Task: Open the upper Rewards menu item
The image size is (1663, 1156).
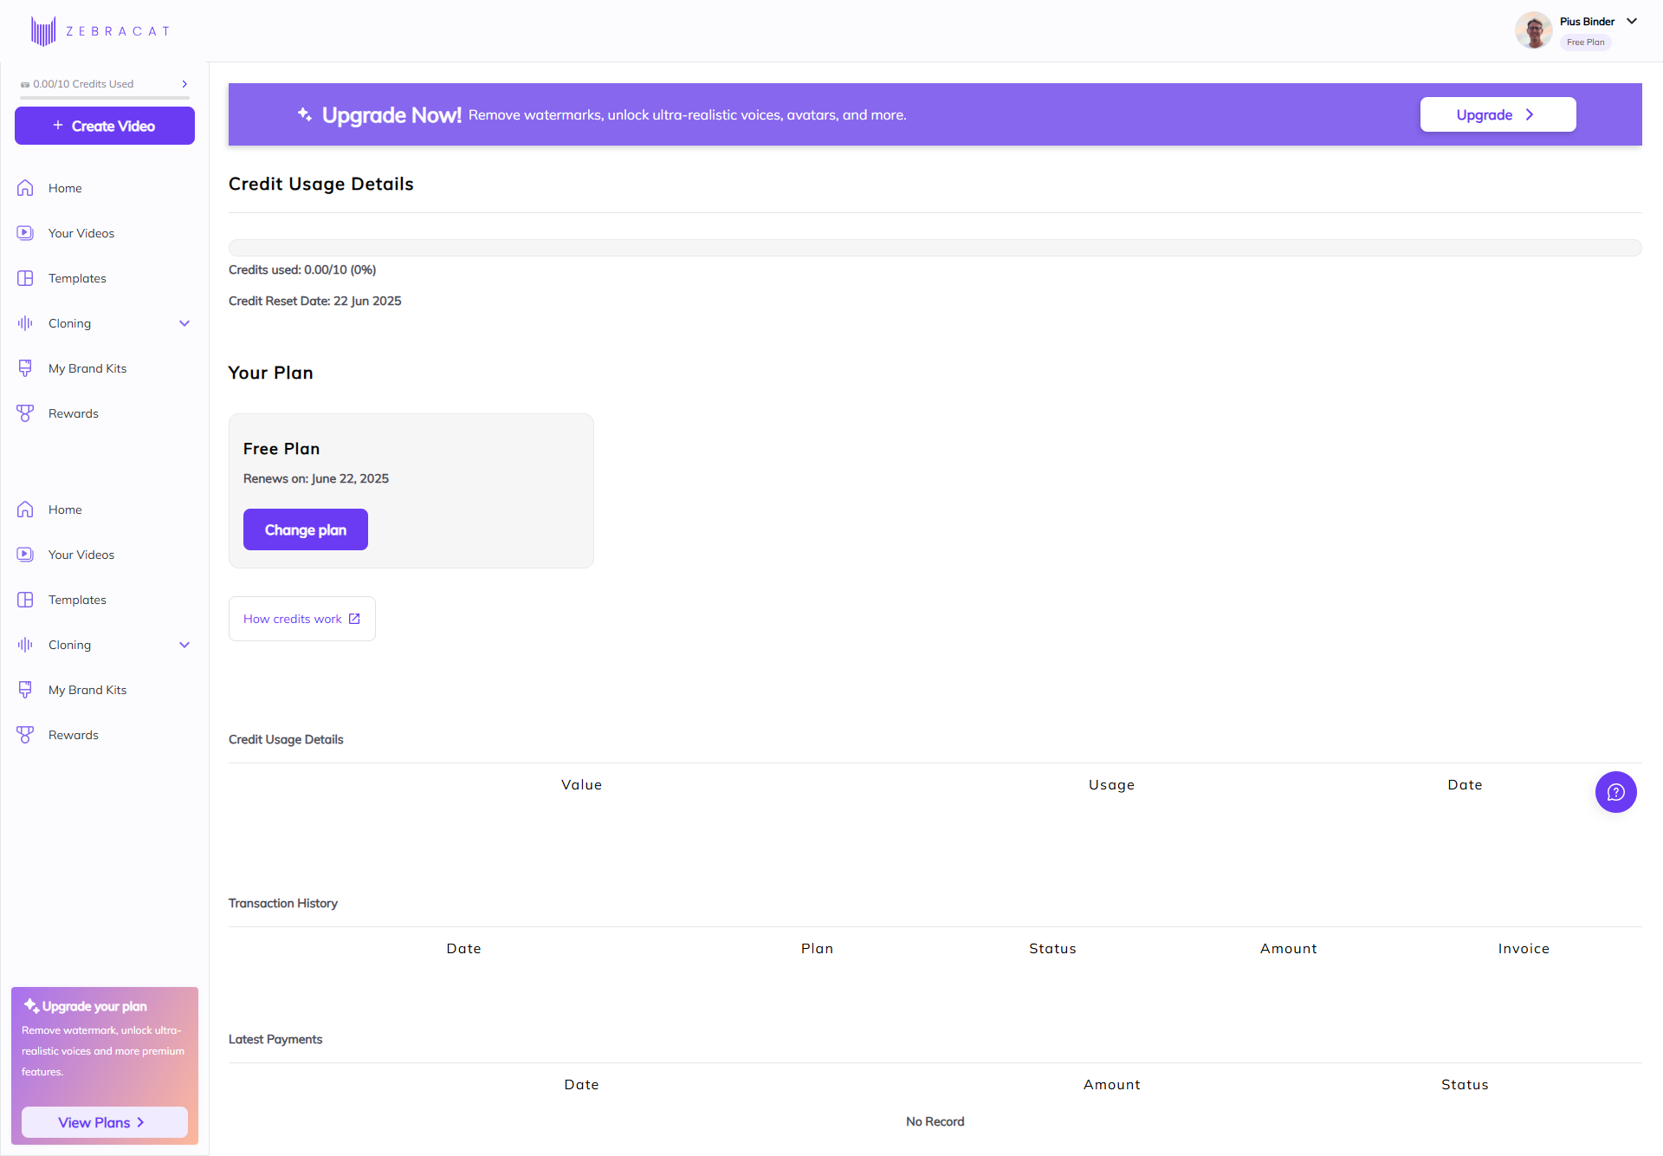Action: pos(74,413)
